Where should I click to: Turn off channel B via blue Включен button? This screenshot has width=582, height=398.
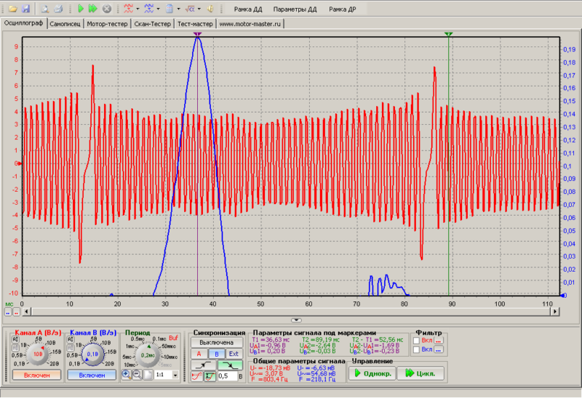coord(92,375)
